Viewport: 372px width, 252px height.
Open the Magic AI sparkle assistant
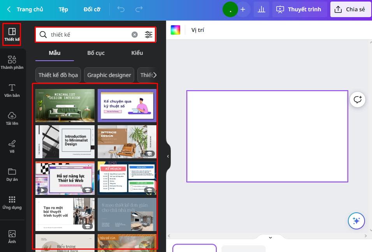[x=356, y=220]
